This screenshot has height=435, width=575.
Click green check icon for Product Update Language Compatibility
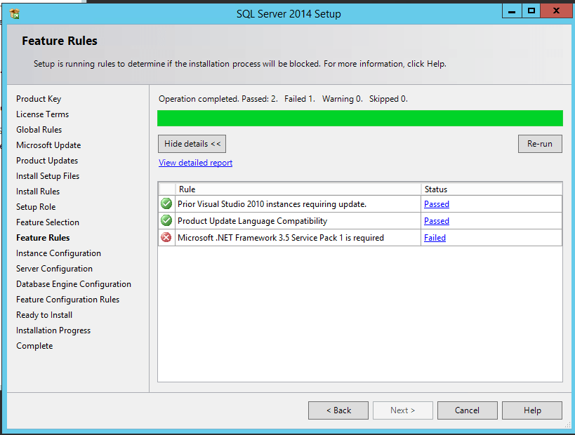coord(166,220)
